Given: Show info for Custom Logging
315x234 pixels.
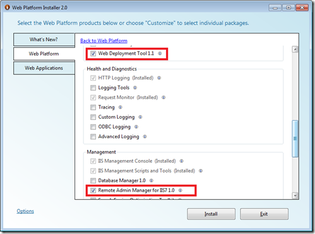Looking at the screenshot, I should (140, 117).
